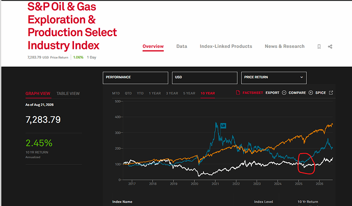Image resolution: width=352 pixels, height=206 pixels.
Task: Select the QTD time range
Action: (x=128, y=93)
